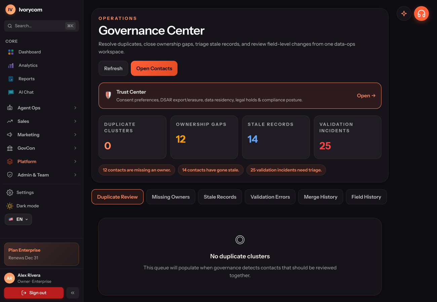Image resolution: width=437 pixels, height=302 pixels.
Task: Click the GovCon building icon
Action: click(10, 148)
